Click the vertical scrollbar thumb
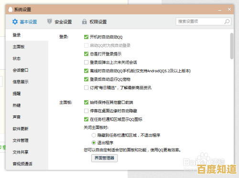This screenshot has width=239, height=178. pyautogui.click(x=232, y=46)
